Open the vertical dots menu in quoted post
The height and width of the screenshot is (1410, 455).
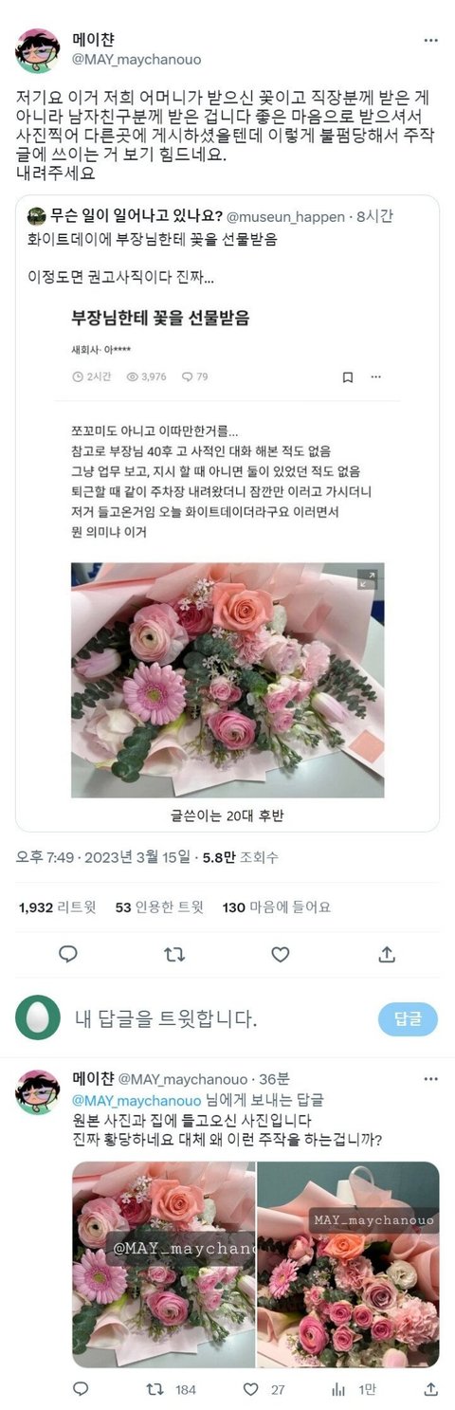point(377,377)
